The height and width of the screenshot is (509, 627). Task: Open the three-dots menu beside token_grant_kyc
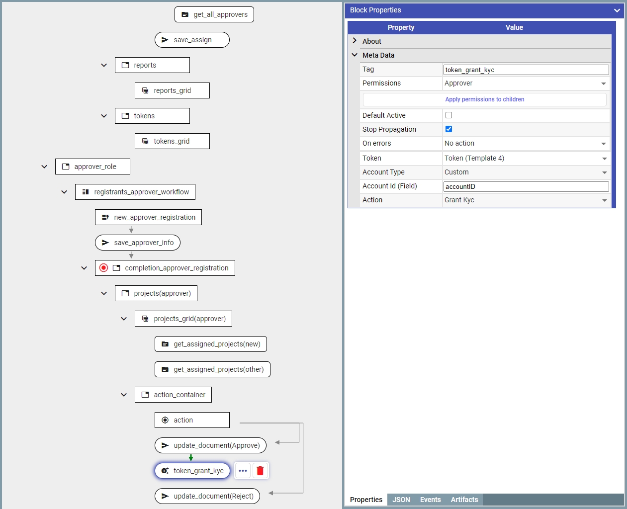(x=243, y=471)
